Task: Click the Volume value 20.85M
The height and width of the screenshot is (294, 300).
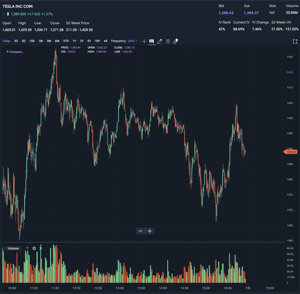Action: (x=292, y=13)
